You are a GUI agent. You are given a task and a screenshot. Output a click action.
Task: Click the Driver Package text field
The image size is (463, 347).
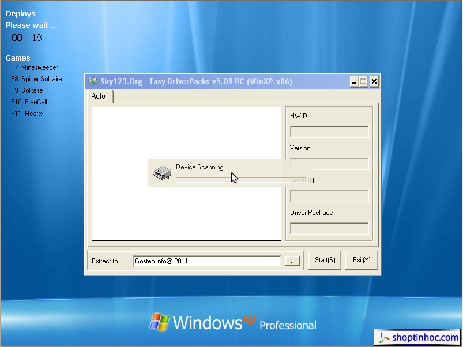pos(329,229)
